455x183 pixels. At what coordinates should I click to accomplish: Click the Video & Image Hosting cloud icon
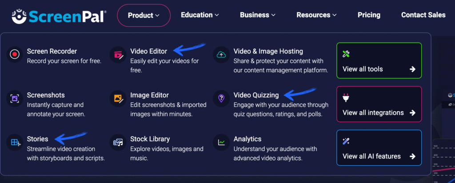point(221,55)
